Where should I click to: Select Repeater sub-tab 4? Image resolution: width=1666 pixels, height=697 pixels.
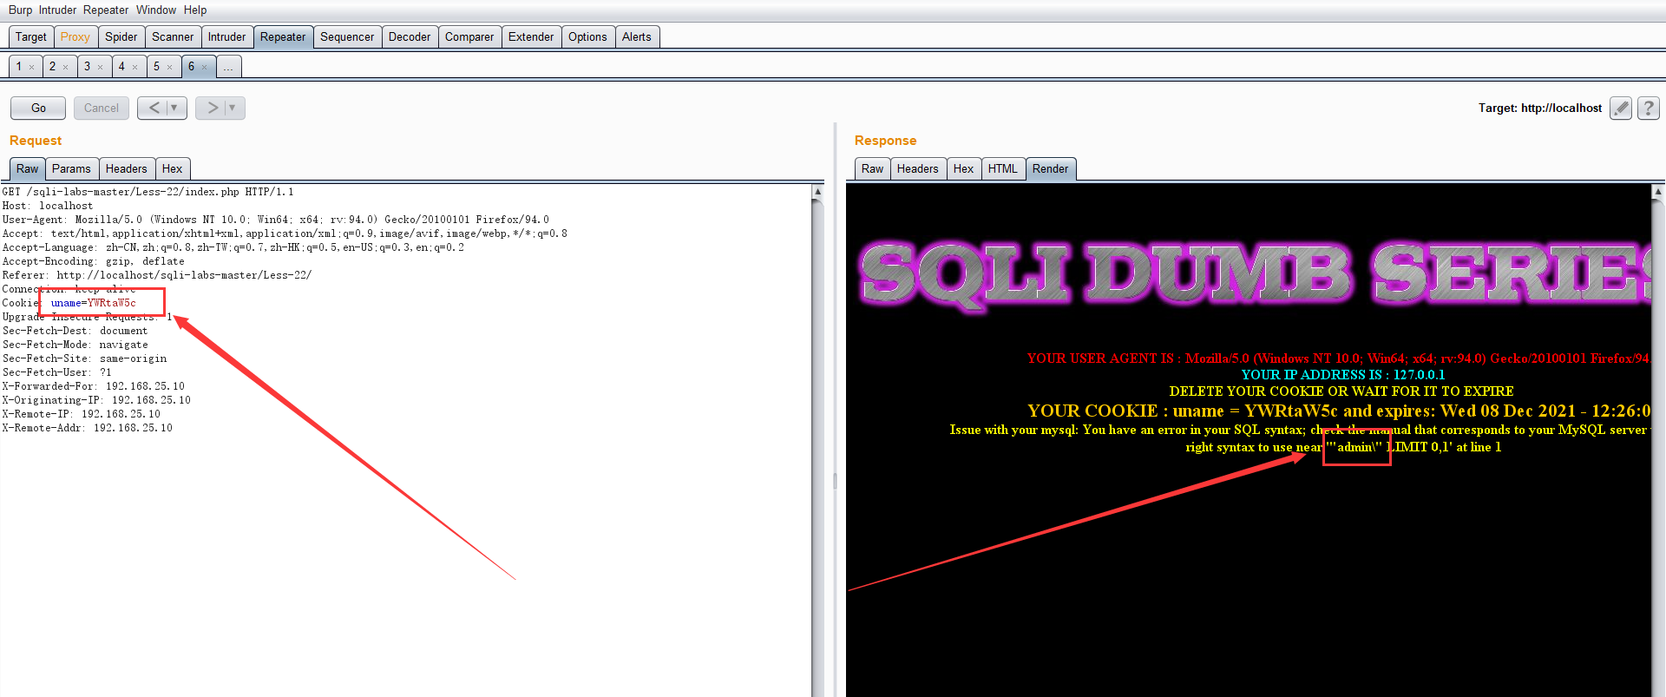coord(121,67)
